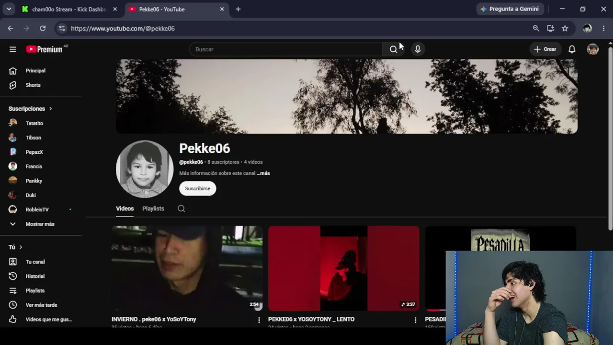Expand the Suscripciones section chevron

[50, 109]
